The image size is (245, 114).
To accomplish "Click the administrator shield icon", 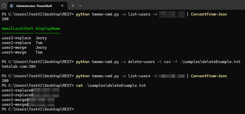I will coord(4,5).
